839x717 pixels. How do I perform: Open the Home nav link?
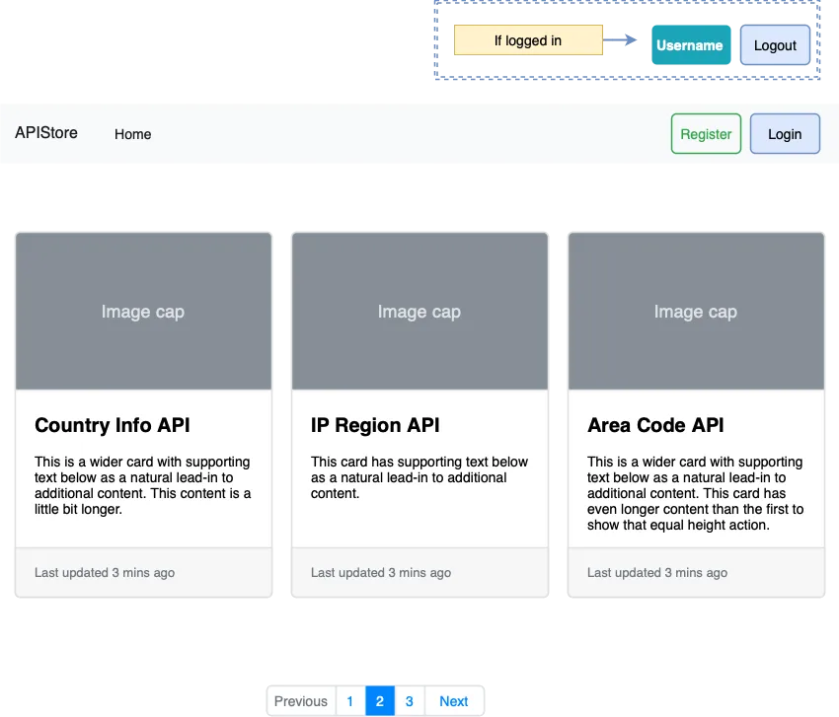[x=132, y=134]
